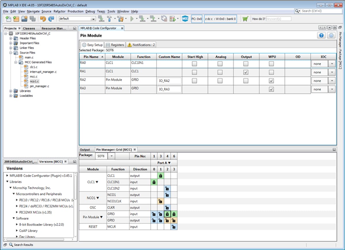
Task: Assign MCLR to the pin 3 lock
Action: tap(174, 227)
